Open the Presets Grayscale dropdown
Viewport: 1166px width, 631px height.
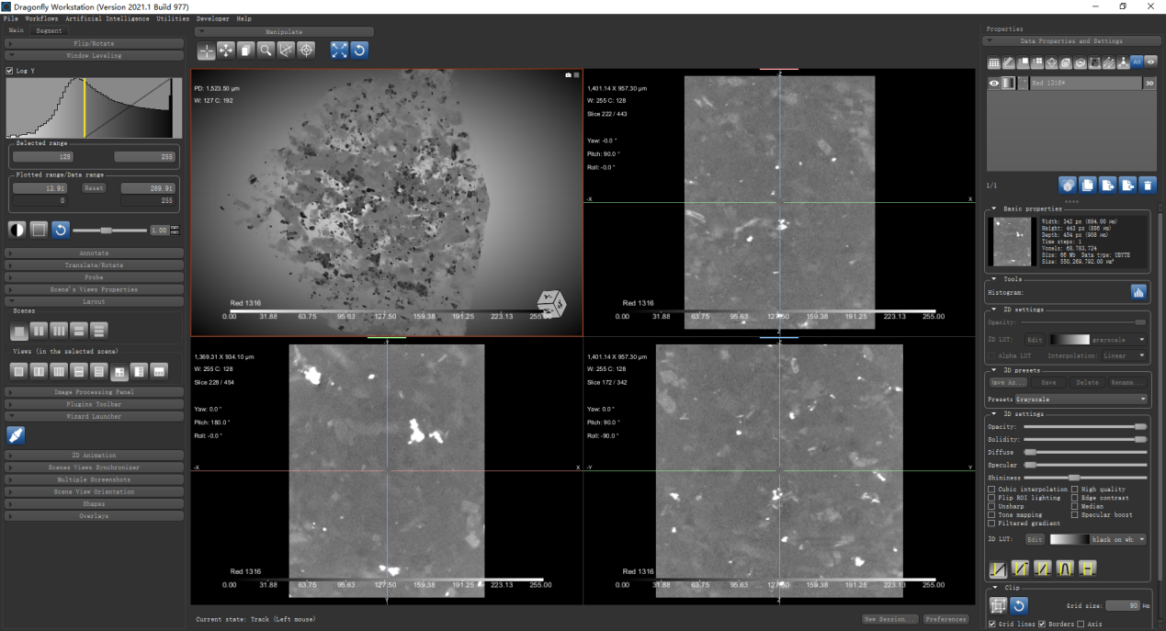[x=1081, y=400]
